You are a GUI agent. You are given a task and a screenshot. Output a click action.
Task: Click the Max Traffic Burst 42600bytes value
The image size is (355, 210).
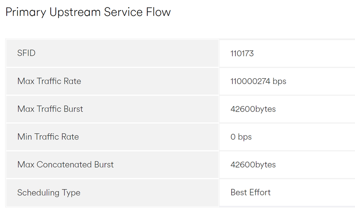(253, 109)
